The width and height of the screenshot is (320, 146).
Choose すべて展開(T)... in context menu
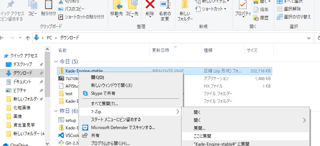(x=131, y=104)
